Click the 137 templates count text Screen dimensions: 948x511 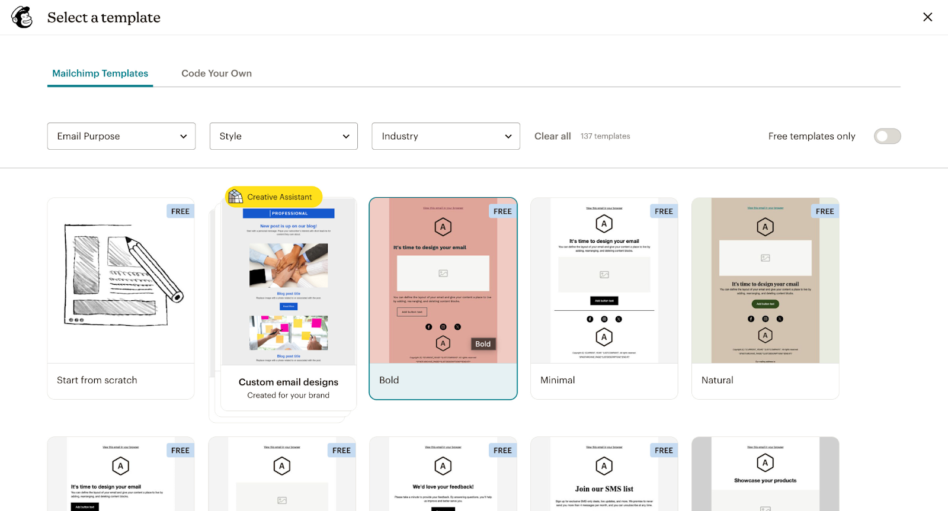click(606, 136)
